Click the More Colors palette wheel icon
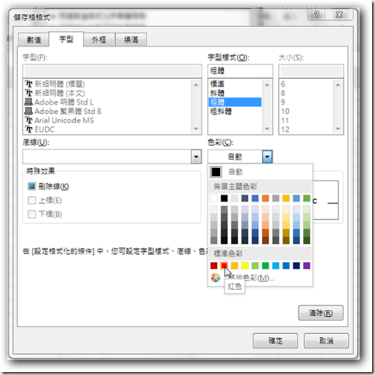Image resolution: width=375 pixels, height=375 pixels. 215,278
